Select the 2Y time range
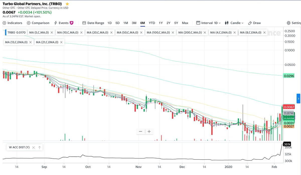Image resolution: width=301 pixels, height=175 pixels. click(x=169, y=23)
